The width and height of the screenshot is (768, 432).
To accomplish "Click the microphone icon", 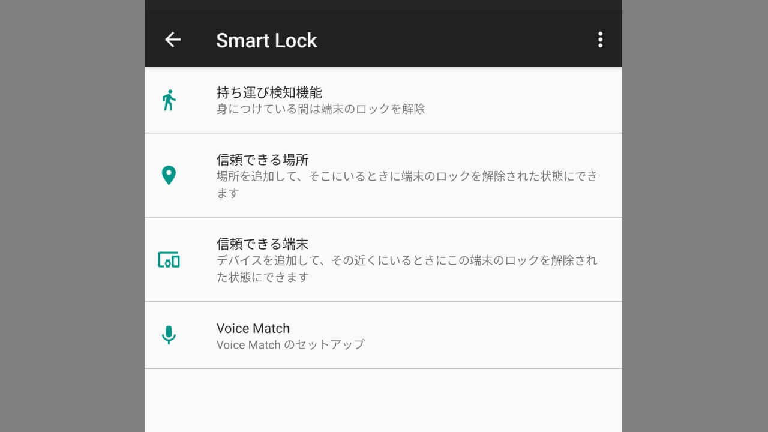I will (169, 335).
